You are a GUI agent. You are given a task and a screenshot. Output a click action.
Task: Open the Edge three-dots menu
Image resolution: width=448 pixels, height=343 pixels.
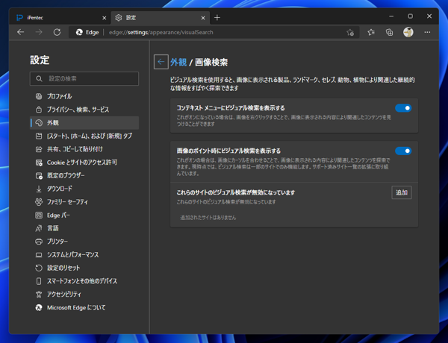427,32
